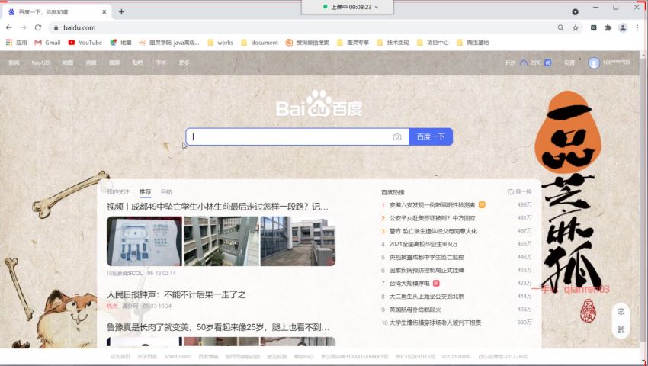
Task: Open 新闻 in the Baidu top nav
Action: click(14, 63)
